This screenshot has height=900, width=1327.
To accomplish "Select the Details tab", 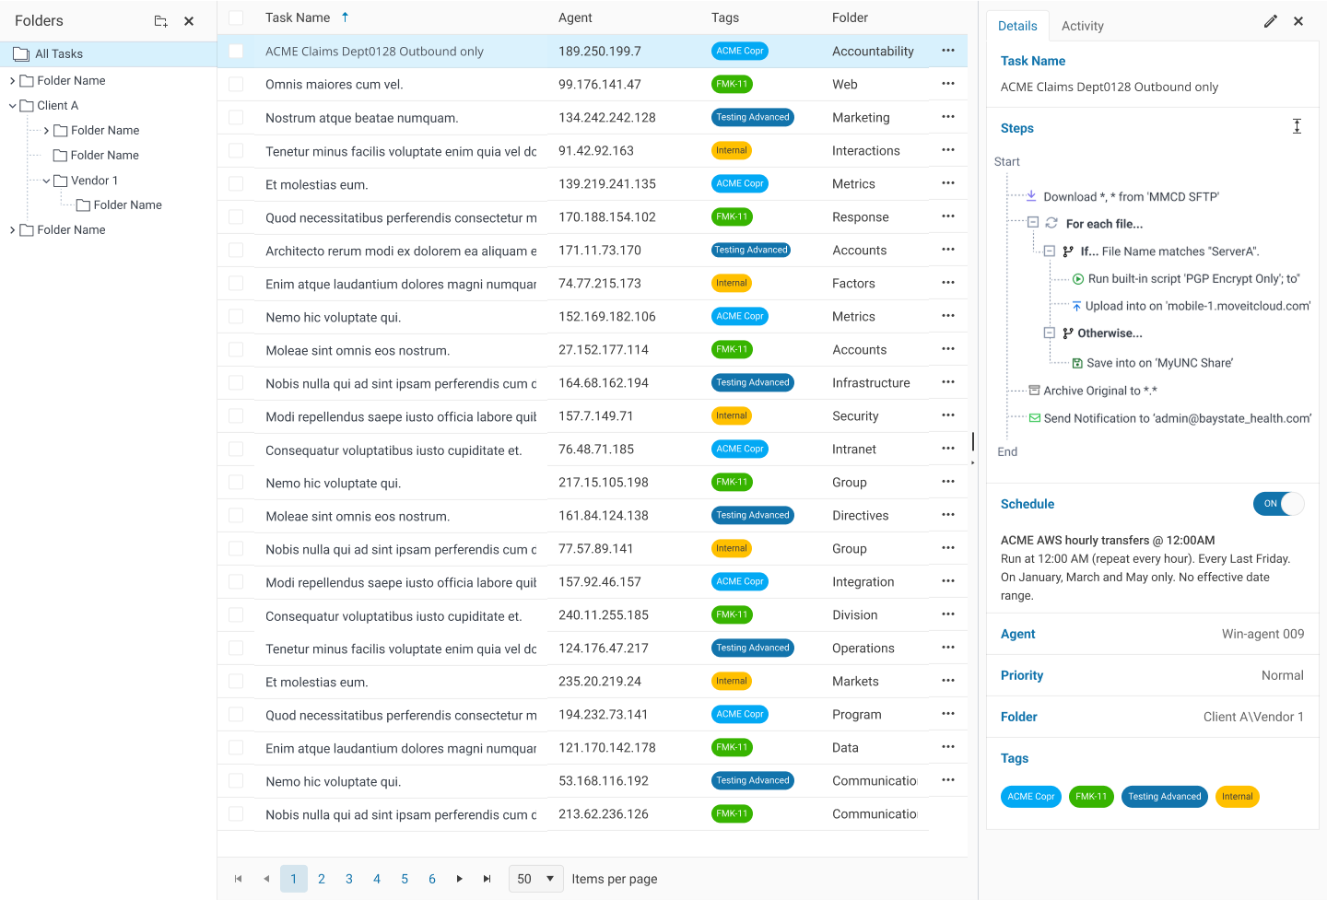I will [1017, 26].
